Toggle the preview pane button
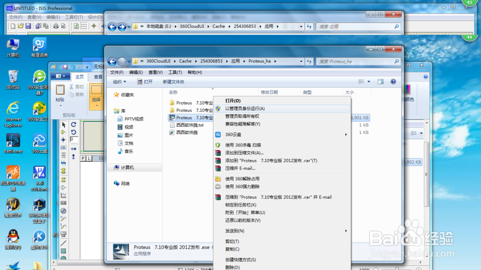This screenshot has width=481, height=270. 380,82
